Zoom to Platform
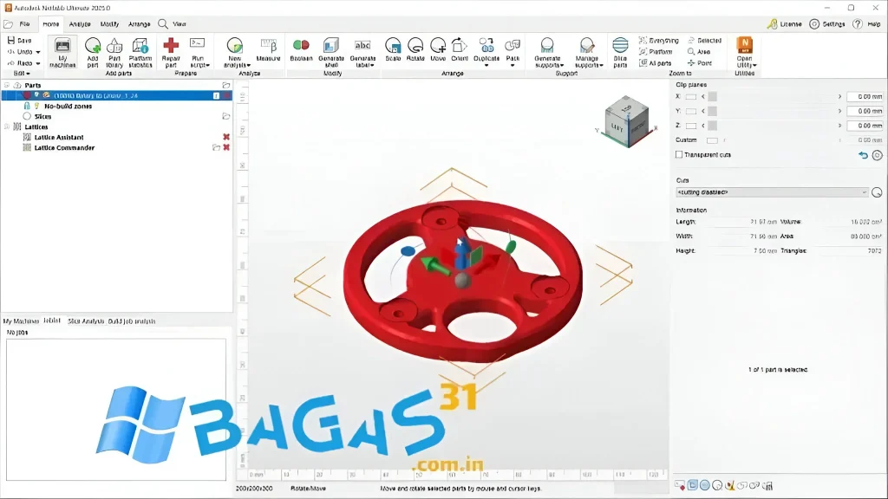 click(x=656, y=51)
